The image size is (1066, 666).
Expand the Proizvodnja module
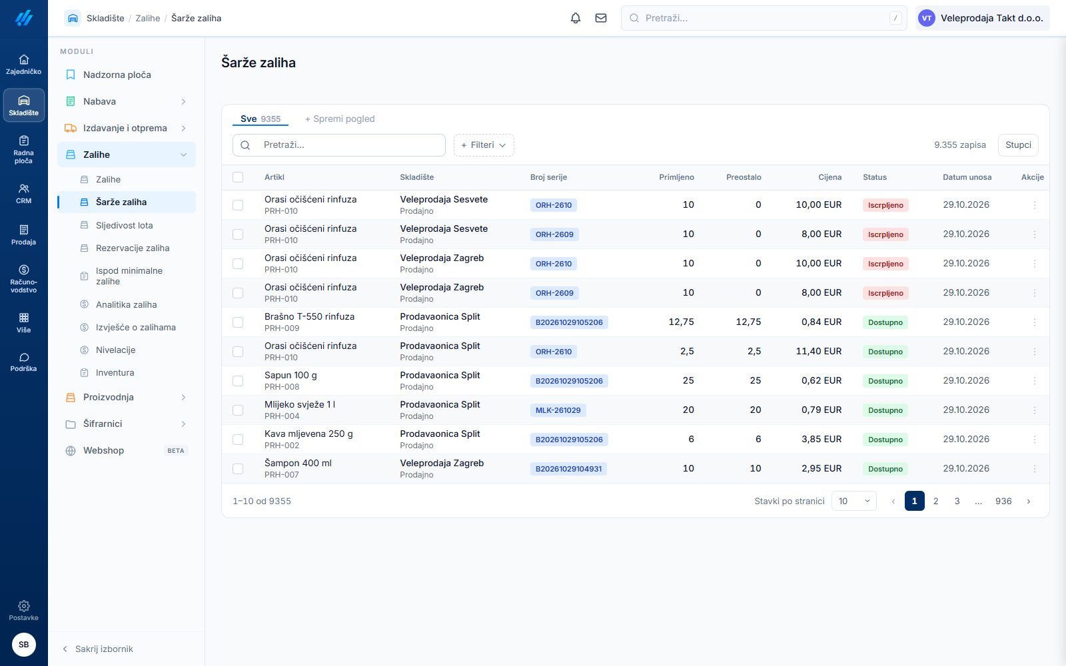coord(127,397)
